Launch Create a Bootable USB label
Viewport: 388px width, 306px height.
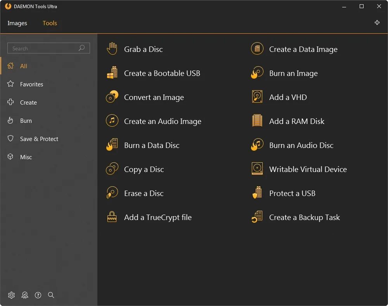point(162,73)
